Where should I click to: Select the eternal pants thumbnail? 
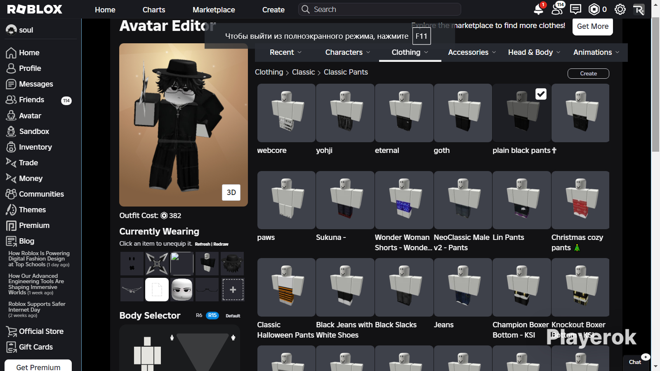[404, 113]
